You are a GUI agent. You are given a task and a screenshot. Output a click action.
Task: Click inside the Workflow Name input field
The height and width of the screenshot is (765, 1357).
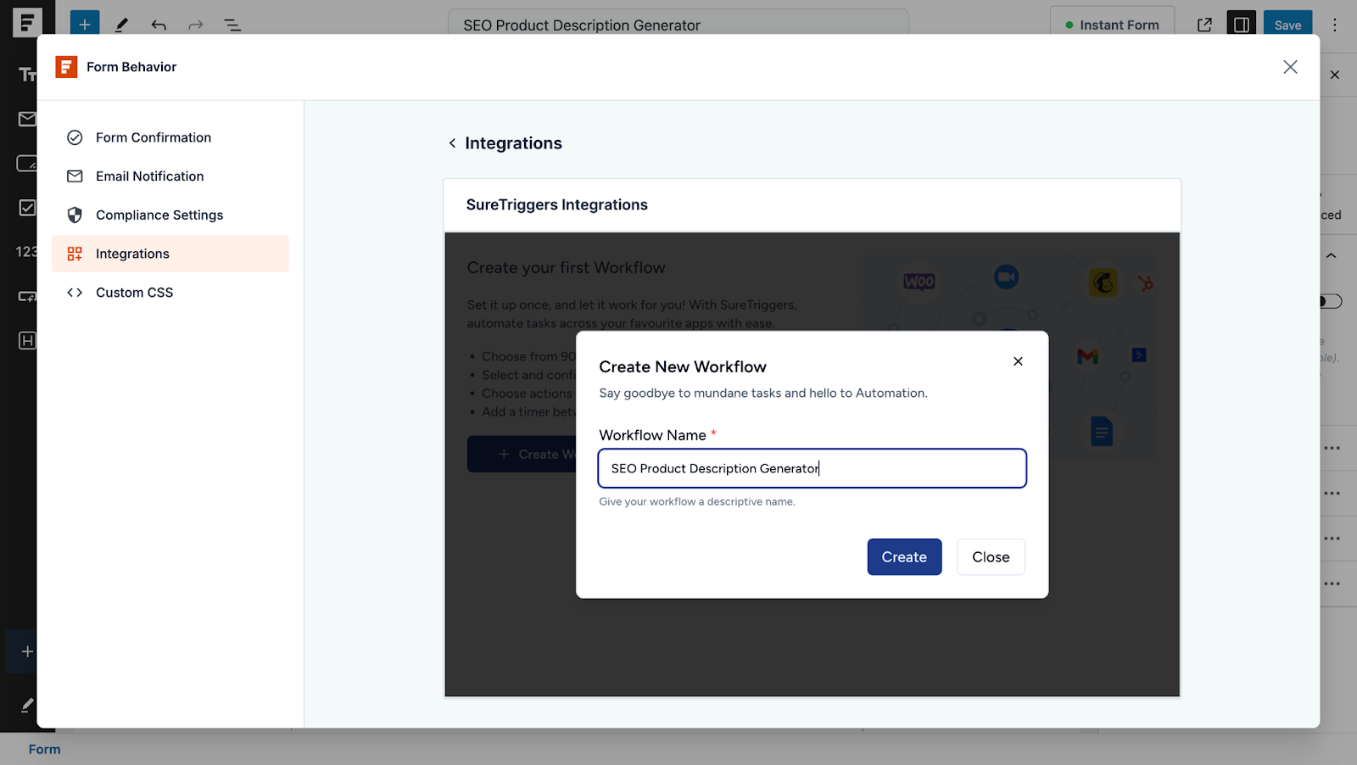(x=812, y=468)
